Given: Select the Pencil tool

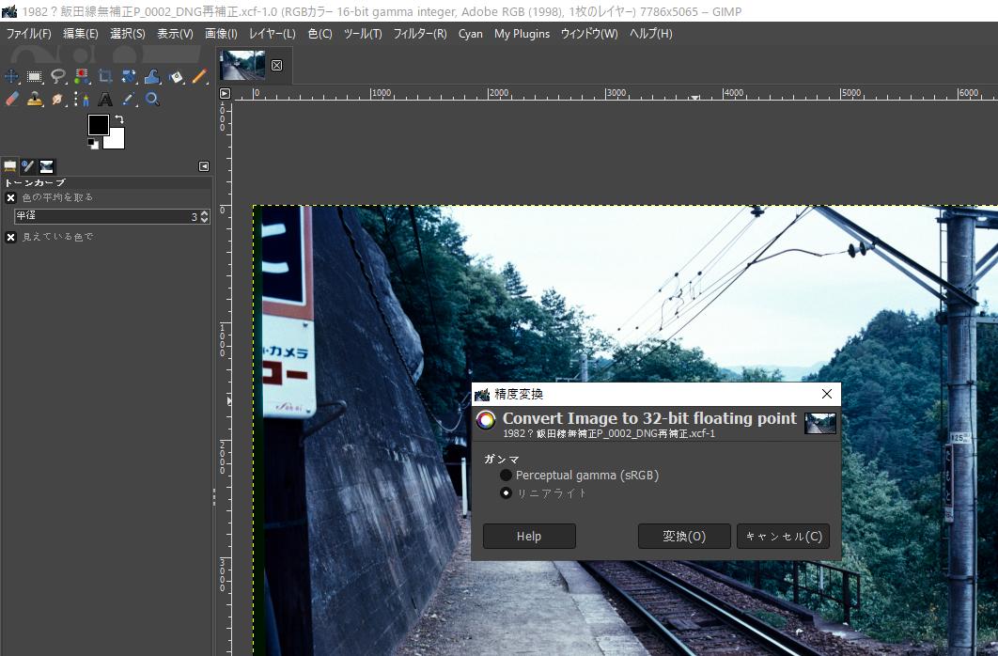Looking at the screenshot, I should [199, 77].
